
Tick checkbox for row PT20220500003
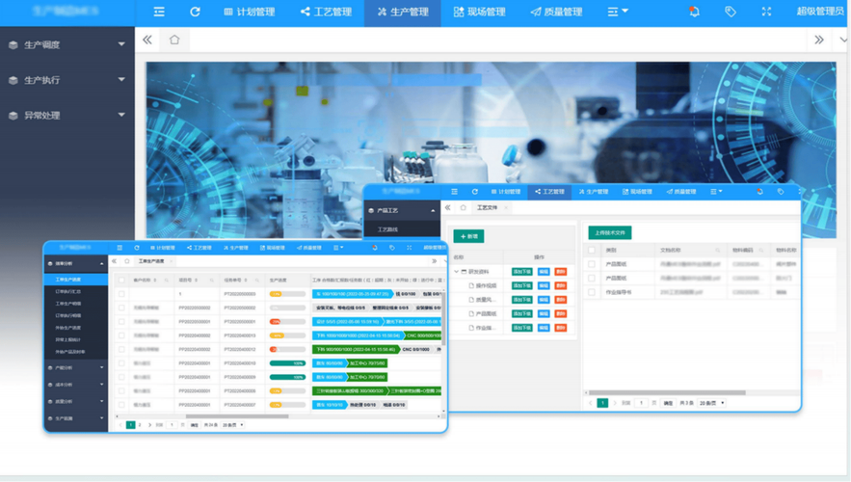[121, 294]
